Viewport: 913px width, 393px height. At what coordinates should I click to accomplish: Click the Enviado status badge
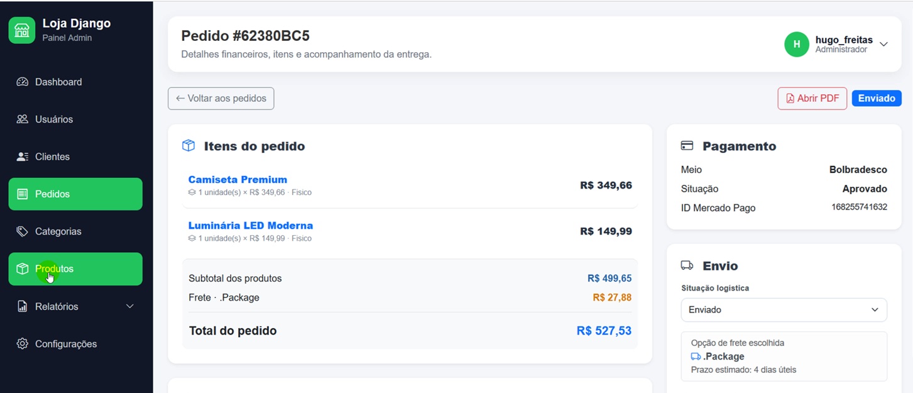[x=877, y=98]
